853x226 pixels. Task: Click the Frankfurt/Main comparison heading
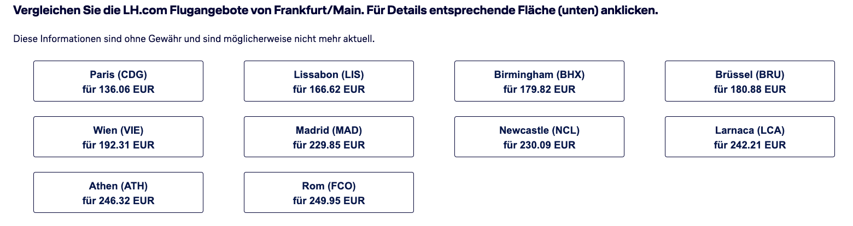pos(335,11)
